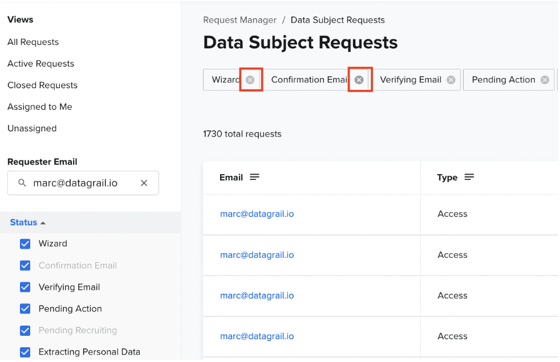Screen dimensions: 560x362
Task: Click the Pending Recruiting status label
Action: point(78,330)
